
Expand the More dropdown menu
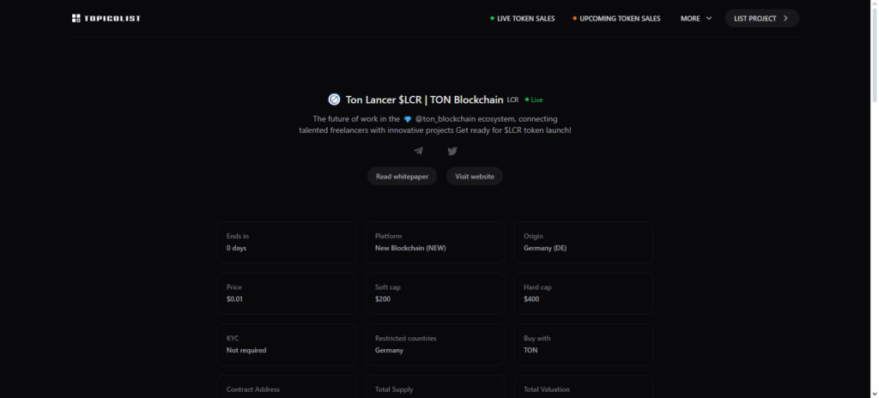click(x=696, y=18)
